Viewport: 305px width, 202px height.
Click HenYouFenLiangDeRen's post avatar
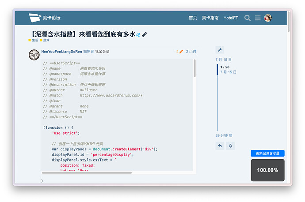[x=34, y=55]
